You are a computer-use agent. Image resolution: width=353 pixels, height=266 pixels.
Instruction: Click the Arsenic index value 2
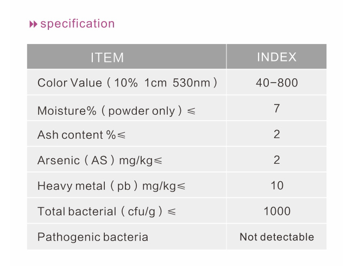coord(276,160)
